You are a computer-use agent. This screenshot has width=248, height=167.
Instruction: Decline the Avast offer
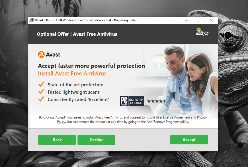tap(96, 140)
